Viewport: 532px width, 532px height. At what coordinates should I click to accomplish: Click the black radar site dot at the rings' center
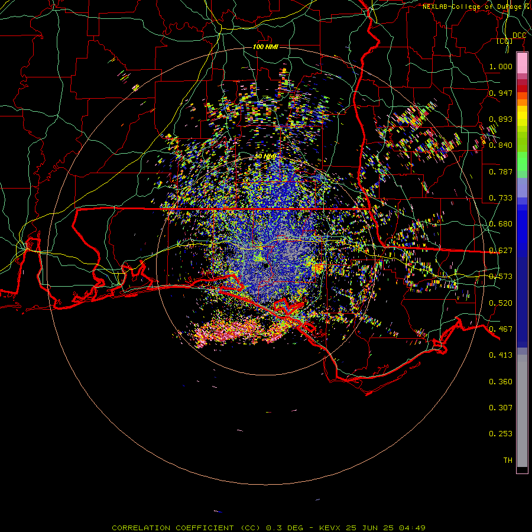(266, 266)
